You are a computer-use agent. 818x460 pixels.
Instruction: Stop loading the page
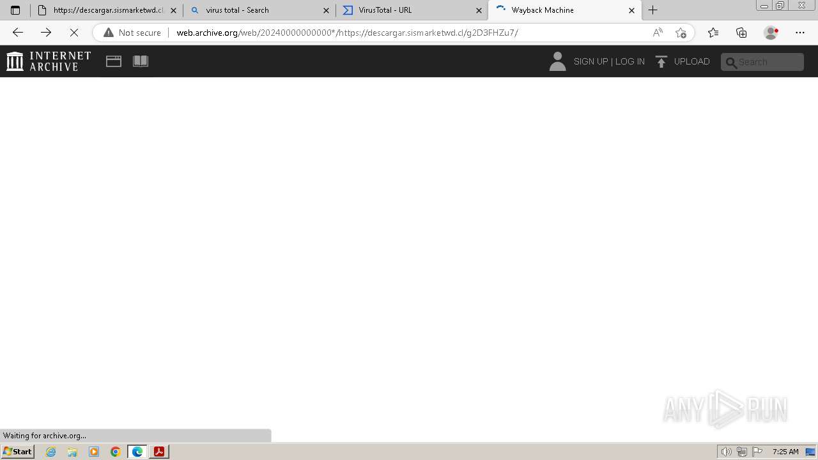tap(74, 33)
